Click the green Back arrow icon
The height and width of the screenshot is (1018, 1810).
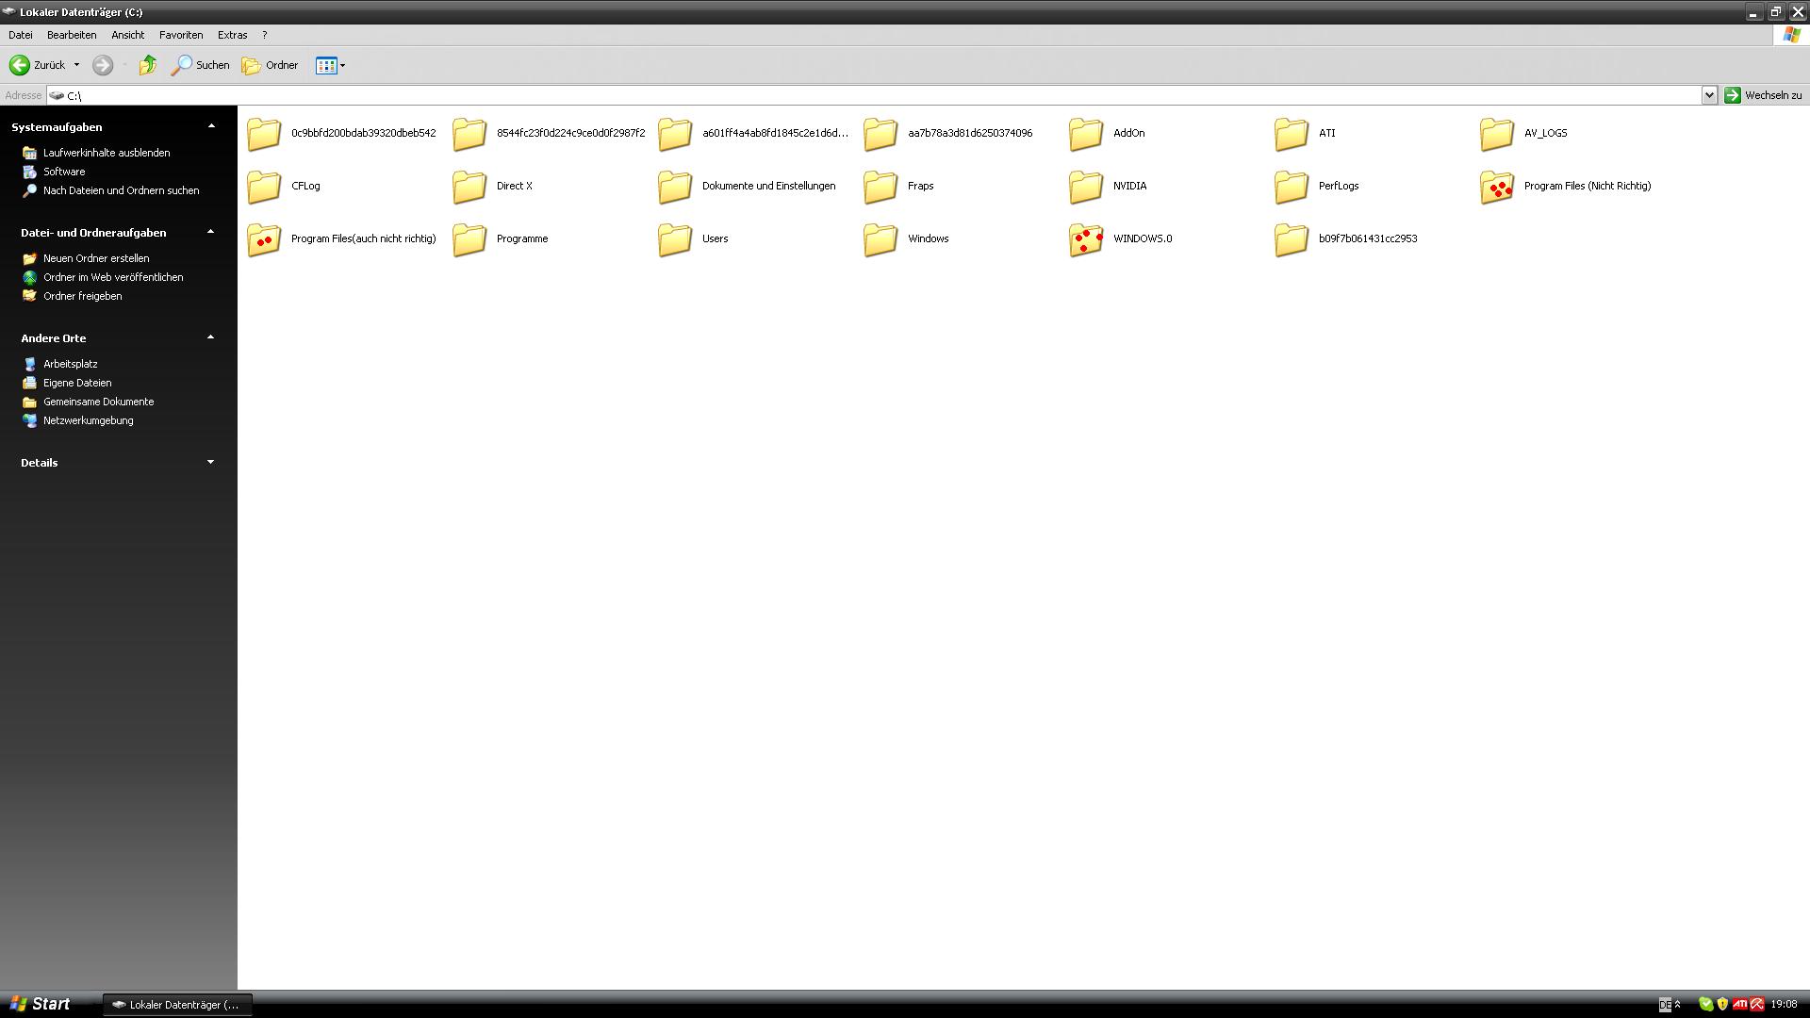[19, 65]
